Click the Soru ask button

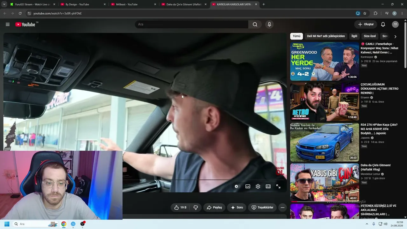tap(237, 207)
